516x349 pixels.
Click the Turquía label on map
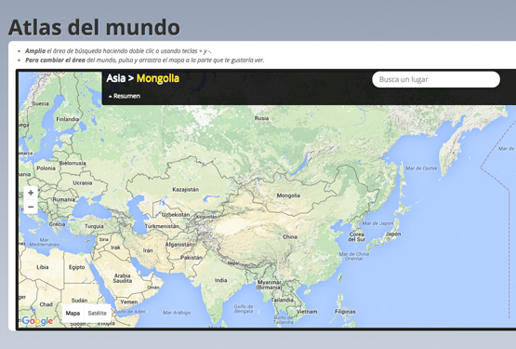pyautogui.click(x=94, y=226)
